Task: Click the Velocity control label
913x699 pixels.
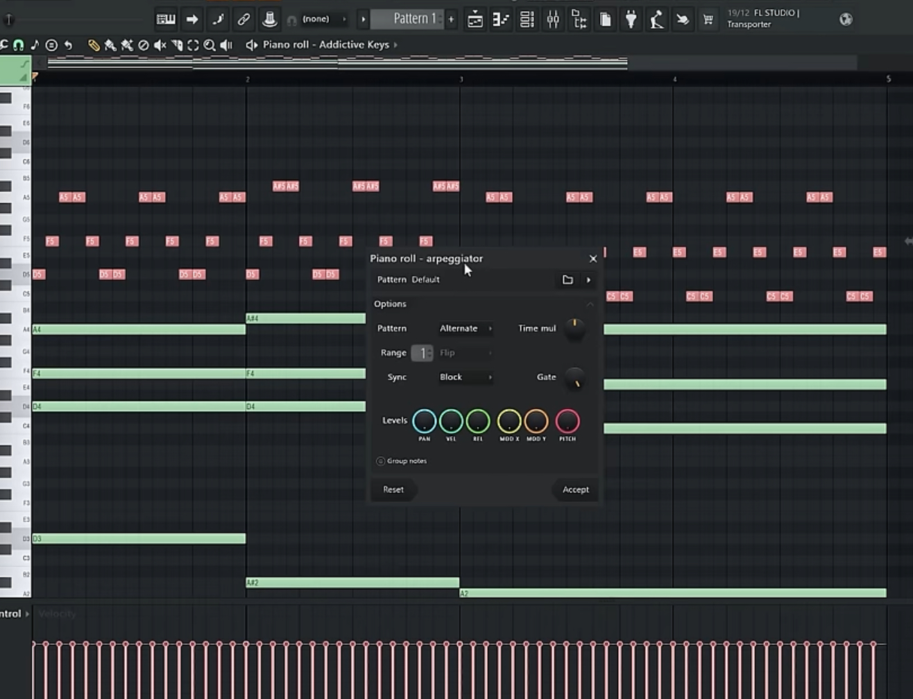Action: tap(57, 614)
